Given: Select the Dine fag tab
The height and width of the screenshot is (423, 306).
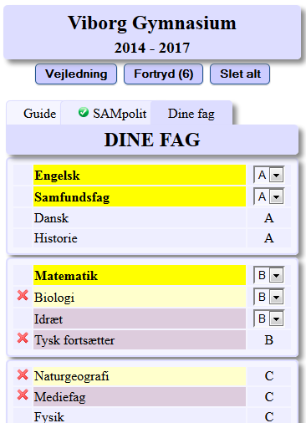Looking at the screenshot, I should [191, 113].
